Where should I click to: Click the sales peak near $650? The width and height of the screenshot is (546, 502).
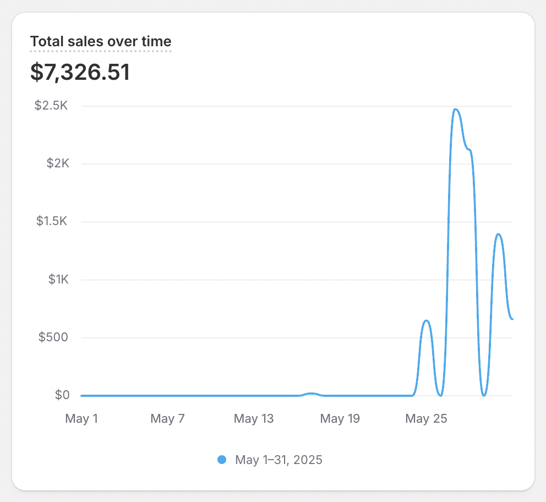point(426,320)
